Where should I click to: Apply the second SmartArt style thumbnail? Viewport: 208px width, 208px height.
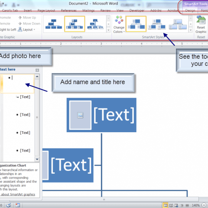[157, 24]
